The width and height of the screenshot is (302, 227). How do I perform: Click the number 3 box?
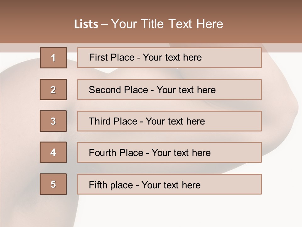(53, 121)
